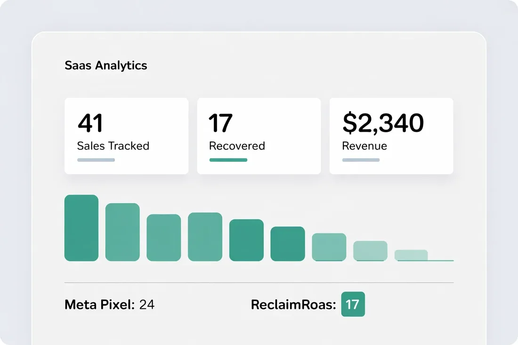Open the Revenue stat card
This screenshot has height=345, width=518.
(x=391, y=135)
